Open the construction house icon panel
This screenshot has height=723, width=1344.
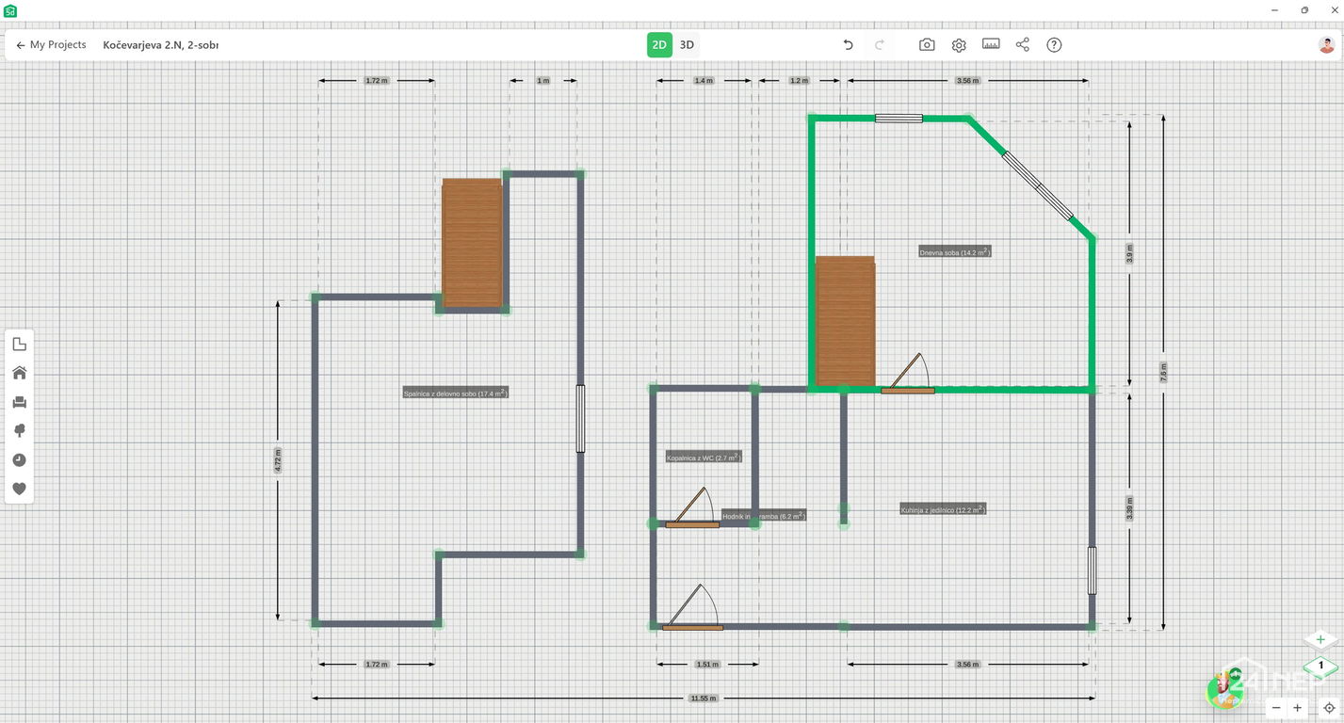(19, 373)
